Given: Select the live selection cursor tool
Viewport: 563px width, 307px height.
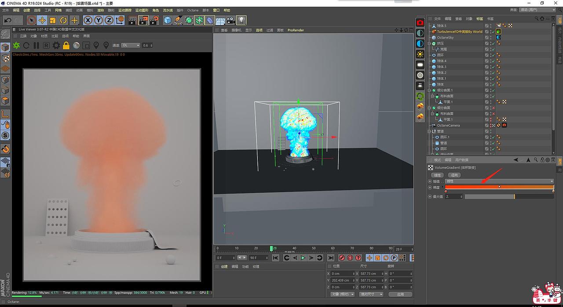Looking at the screenshot, I should [x=32, y=20].
